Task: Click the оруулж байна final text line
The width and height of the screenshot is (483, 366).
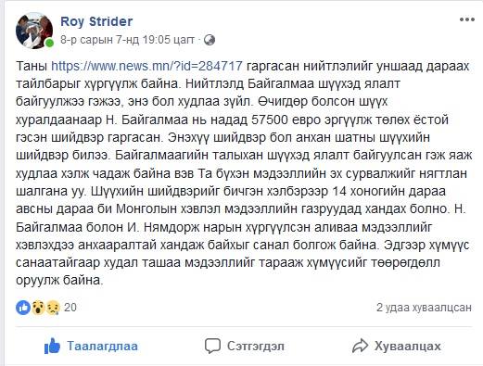Action: (x=59, y=280)
